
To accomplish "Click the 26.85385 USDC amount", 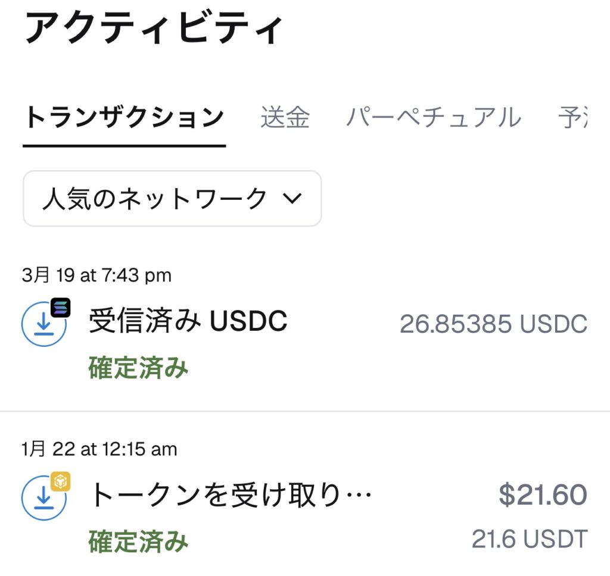I will pyautogui.click(x=493, y=324).
